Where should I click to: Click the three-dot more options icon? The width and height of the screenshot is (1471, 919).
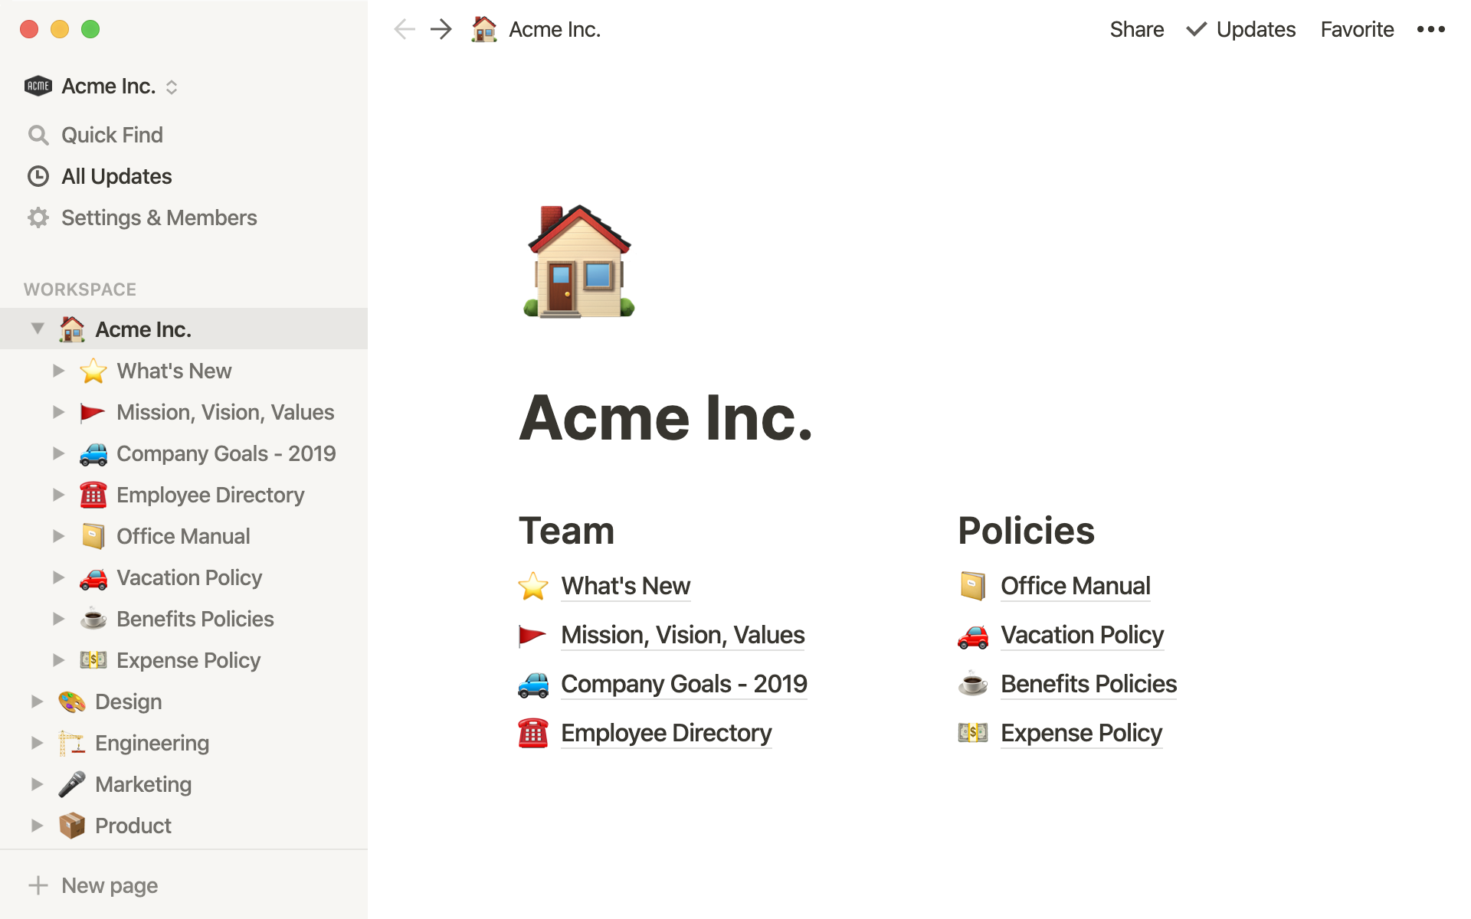[x=1432, y=28]
